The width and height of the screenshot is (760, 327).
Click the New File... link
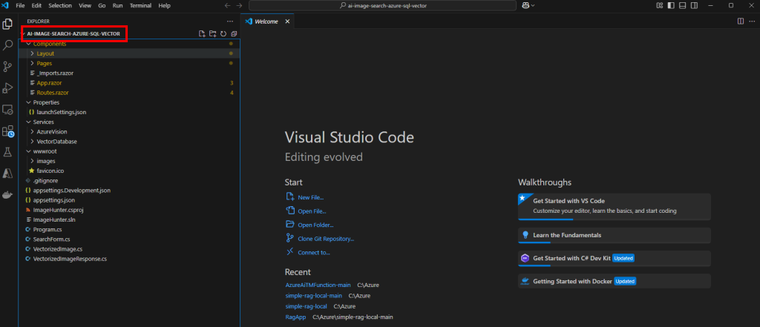[x=311, y=198]
